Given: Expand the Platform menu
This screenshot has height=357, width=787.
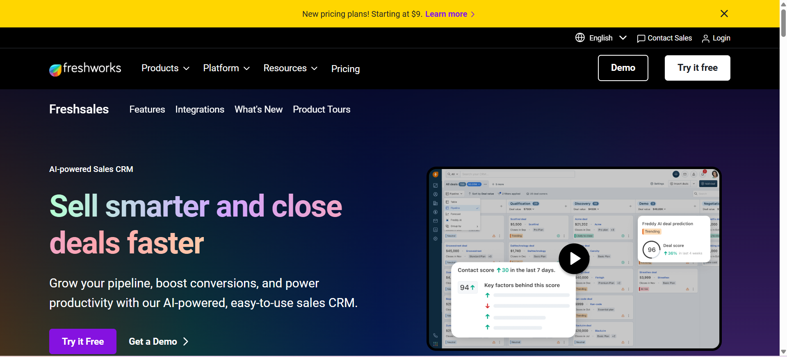Looking at the screenshot, I should 226,68.
